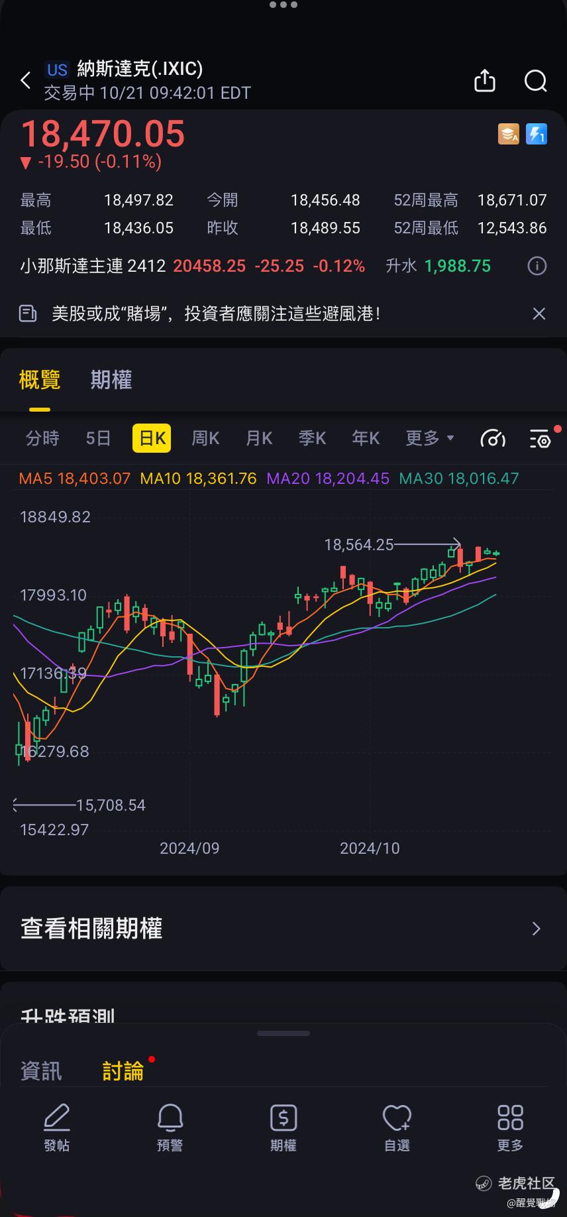Open the speedometer chart indicator icon

click(x=493, y=438)
